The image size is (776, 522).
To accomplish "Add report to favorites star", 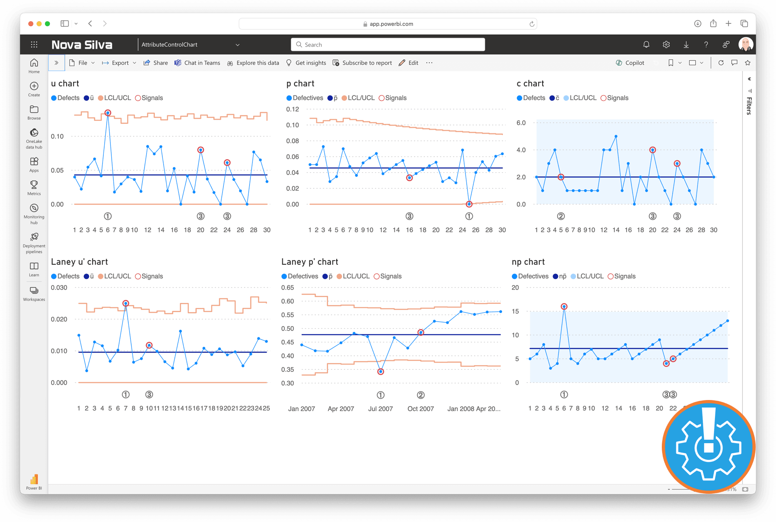I will click(747, 63).
